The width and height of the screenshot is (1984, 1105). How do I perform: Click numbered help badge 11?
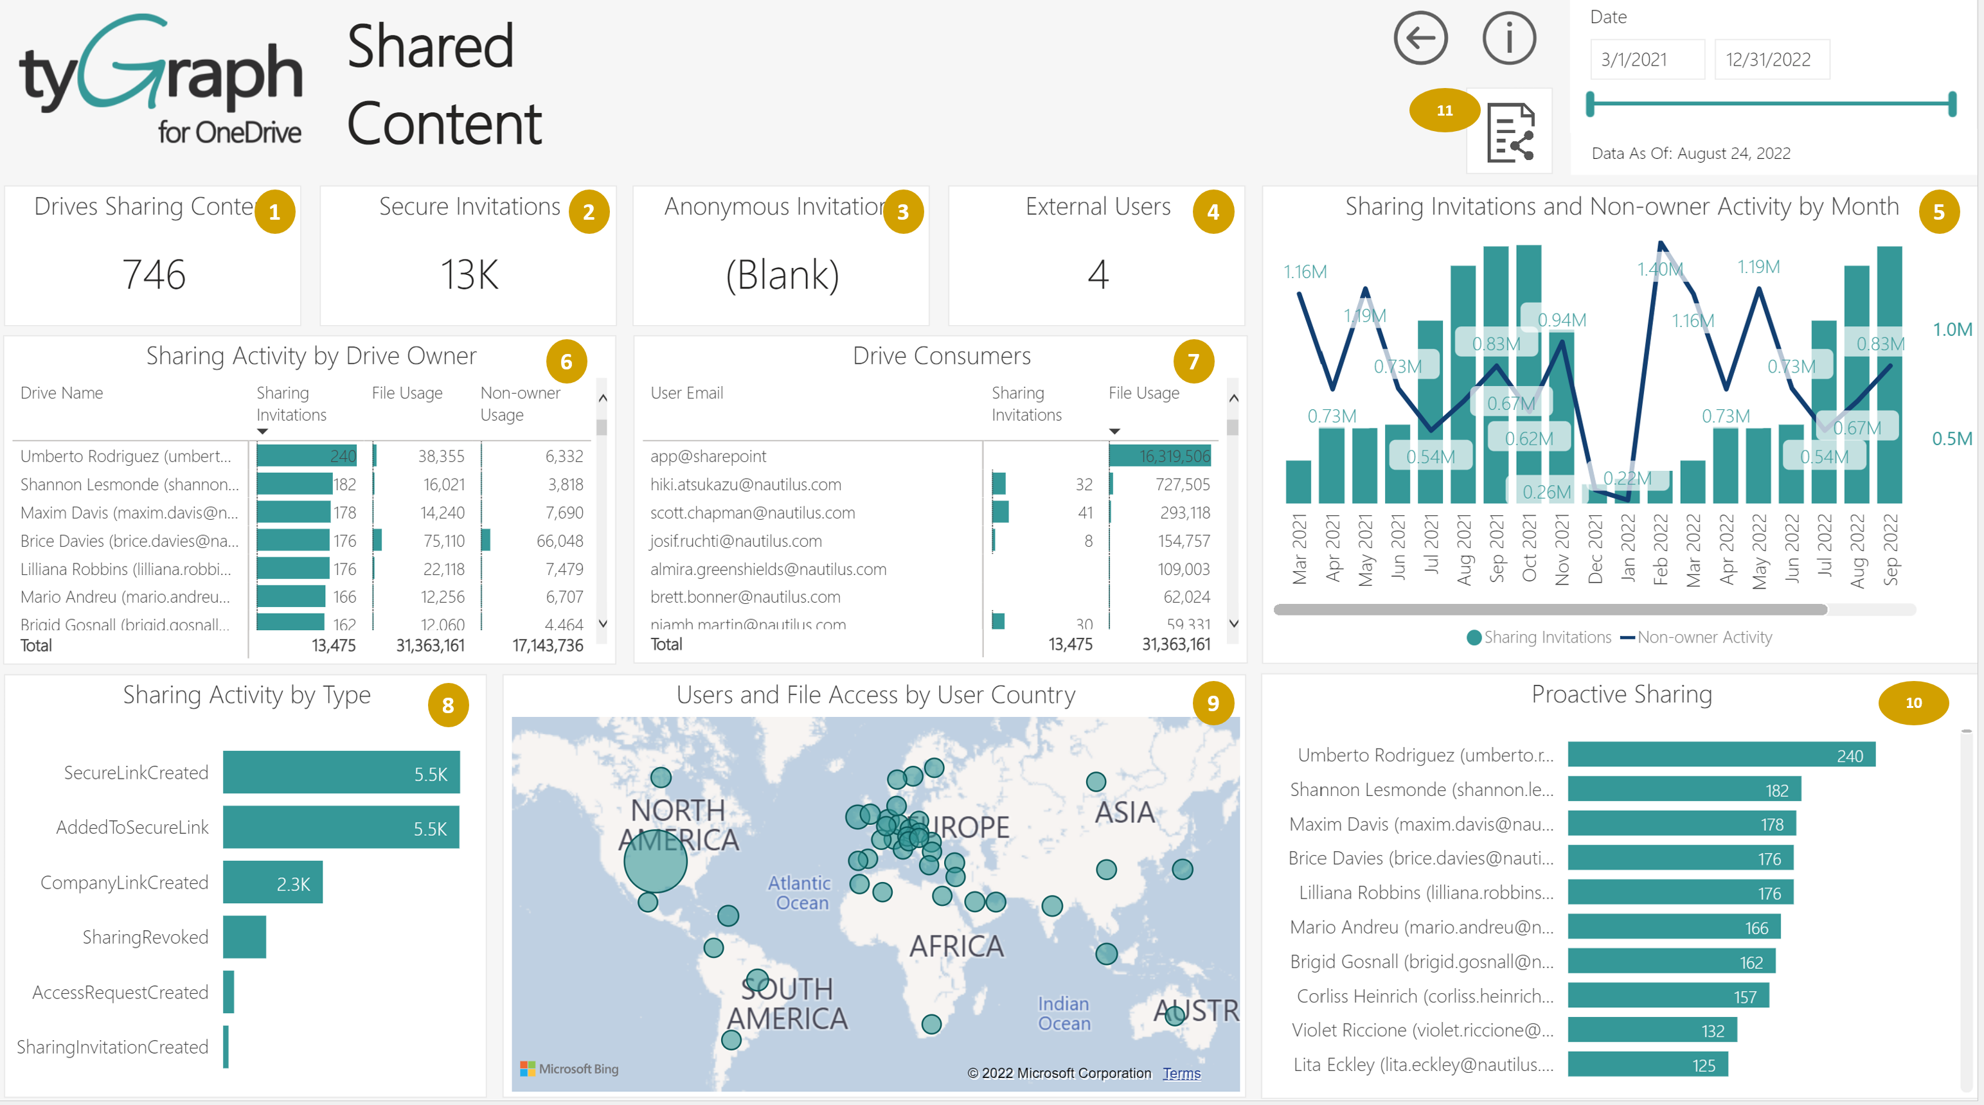(1444, 110)
